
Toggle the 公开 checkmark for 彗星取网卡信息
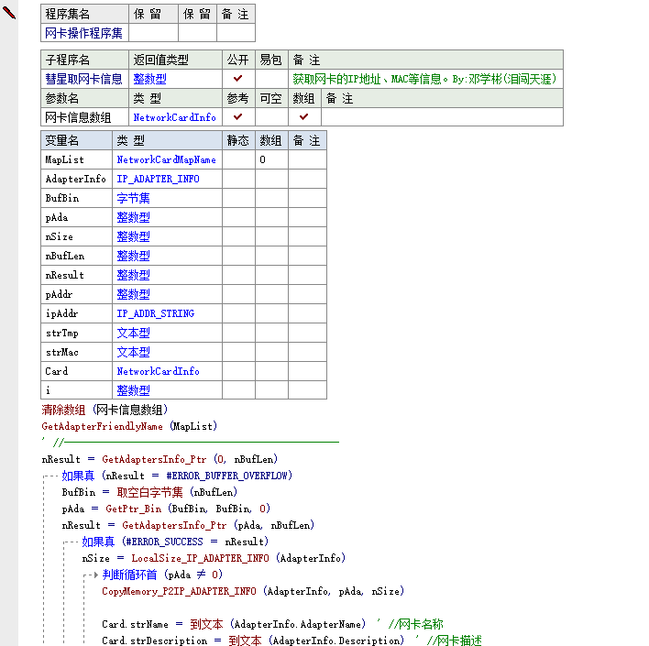coord(237,80)
